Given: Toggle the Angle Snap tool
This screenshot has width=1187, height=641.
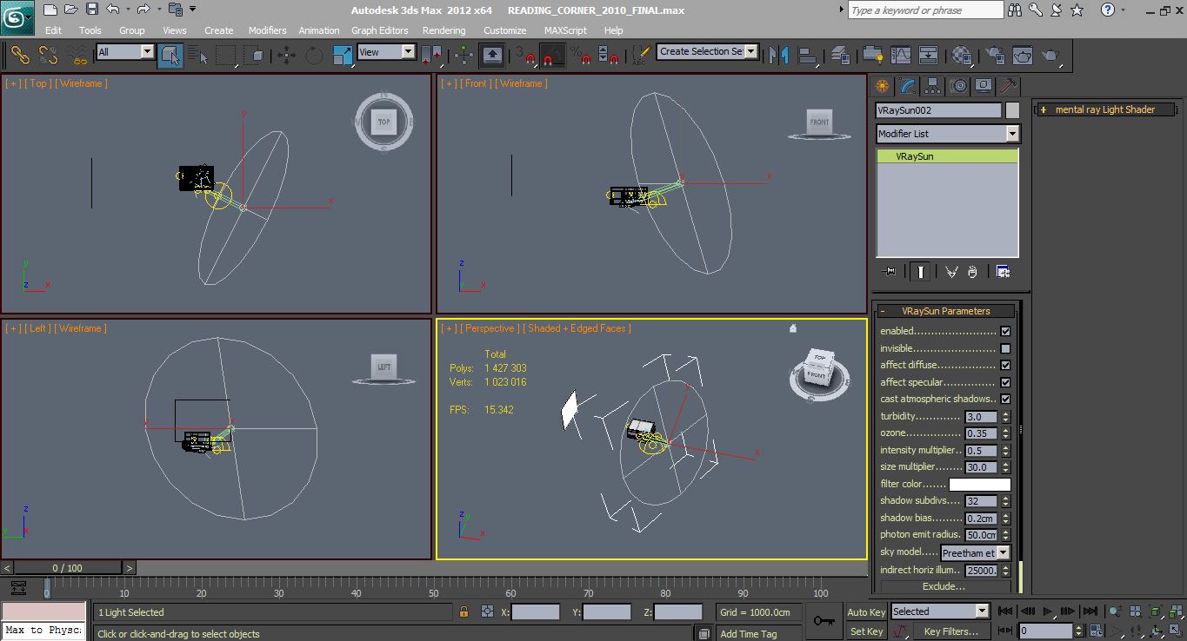Looking at the screenshot, I should tap(551, 56).
